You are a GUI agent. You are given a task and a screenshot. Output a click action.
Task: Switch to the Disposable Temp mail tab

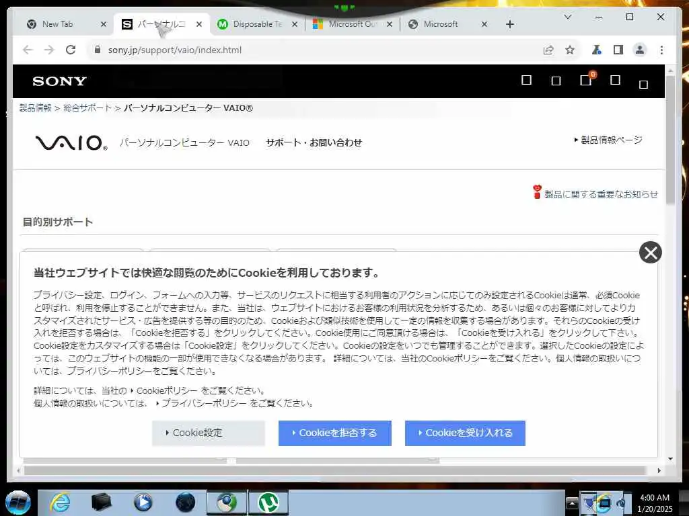pyautogui.click(x=258, y=24)
